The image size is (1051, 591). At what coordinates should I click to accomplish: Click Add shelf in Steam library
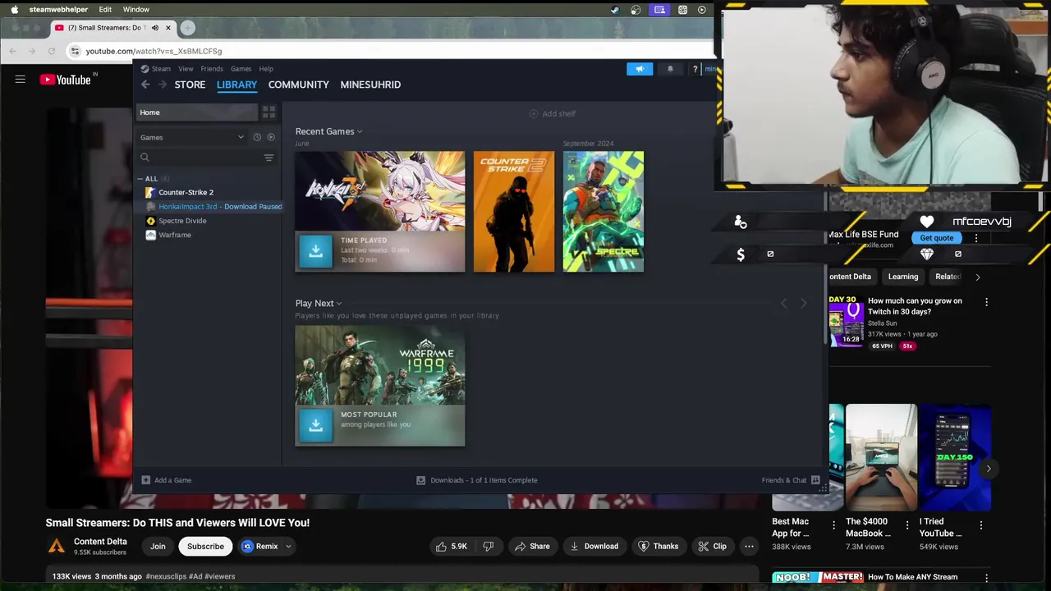[x=552, y=114]
